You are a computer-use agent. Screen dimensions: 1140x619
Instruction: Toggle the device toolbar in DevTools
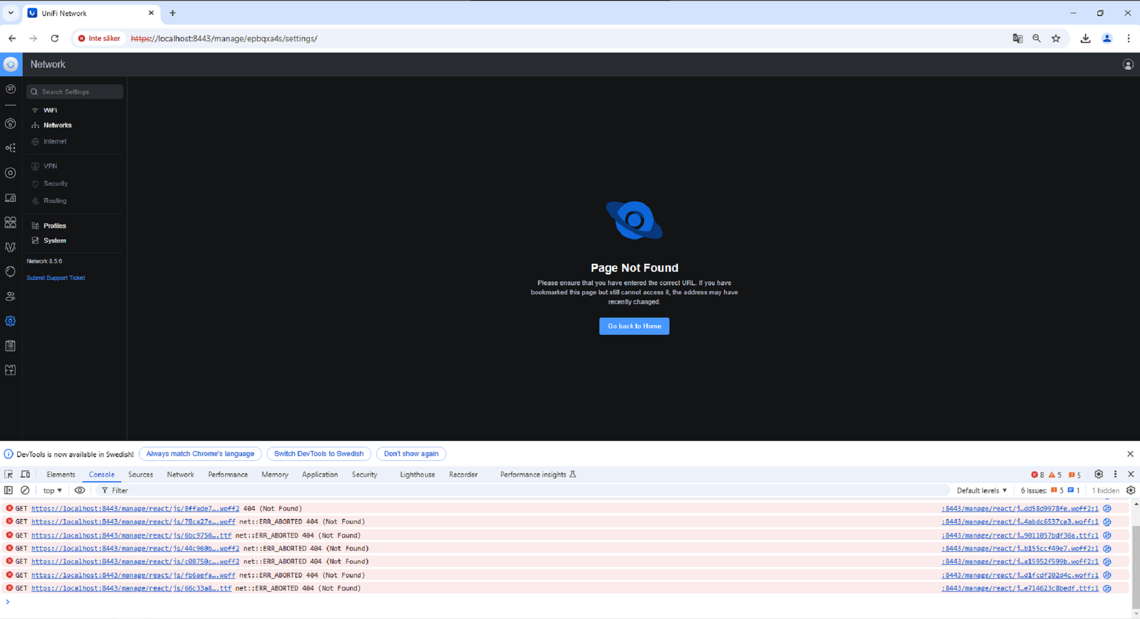click(x=26, y=474)
